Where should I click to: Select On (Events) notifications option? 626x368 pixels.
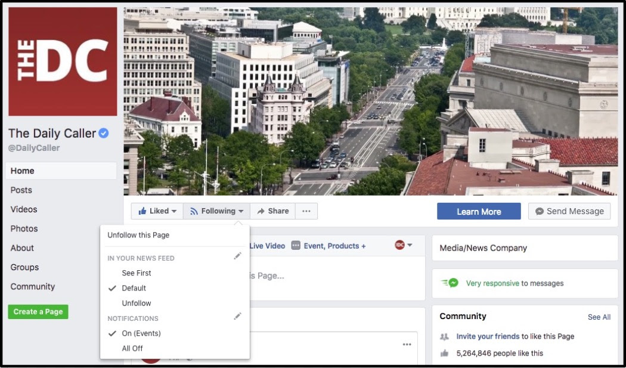pos(141,333)
